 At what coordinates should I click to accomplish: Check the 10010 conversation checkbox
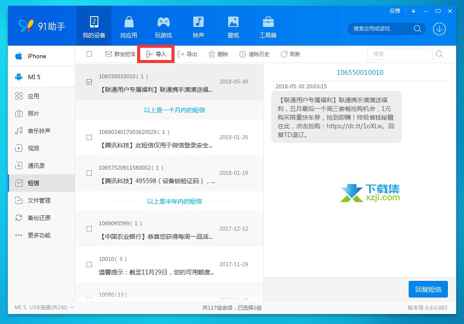(x=89, y=264)
